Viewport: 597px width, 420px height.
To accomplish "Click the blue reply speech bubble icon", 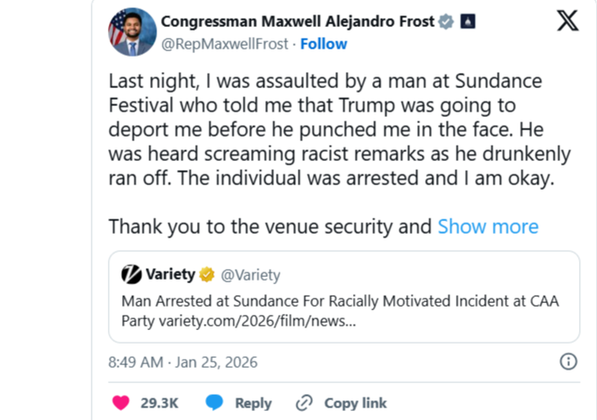I will (214, 402).
